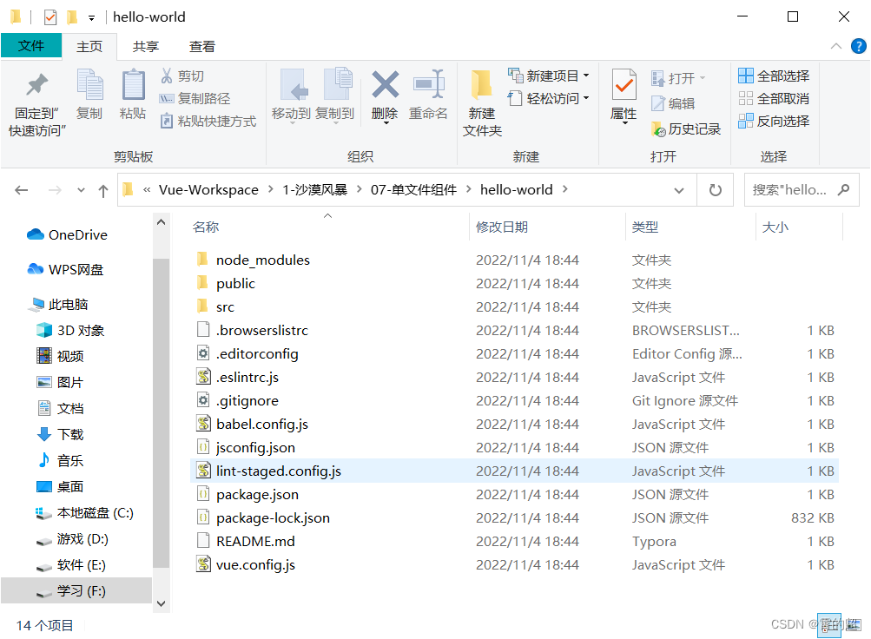This screenshot has width=871, height=639.
Task: Click the Select All icon
Action: click(746, 76)
